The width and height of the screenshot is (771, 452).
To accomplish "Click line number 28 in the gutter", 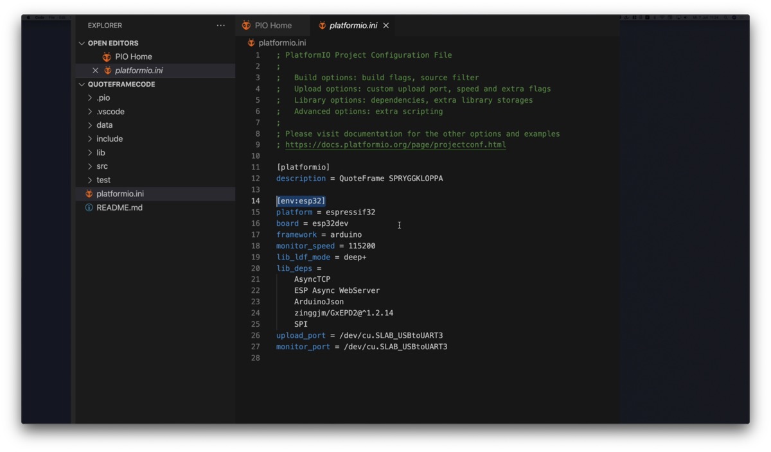I will (x=256, y=358).
